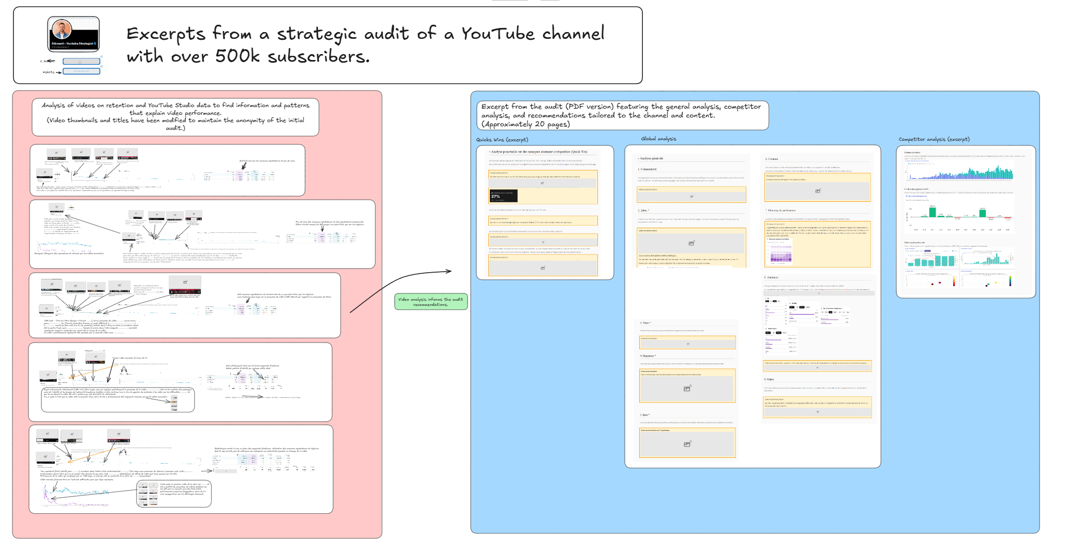Click the image placeholder icon under '6. Contenu'
The width and height of the screenshot is (1067, 549).
coord(818,191)
